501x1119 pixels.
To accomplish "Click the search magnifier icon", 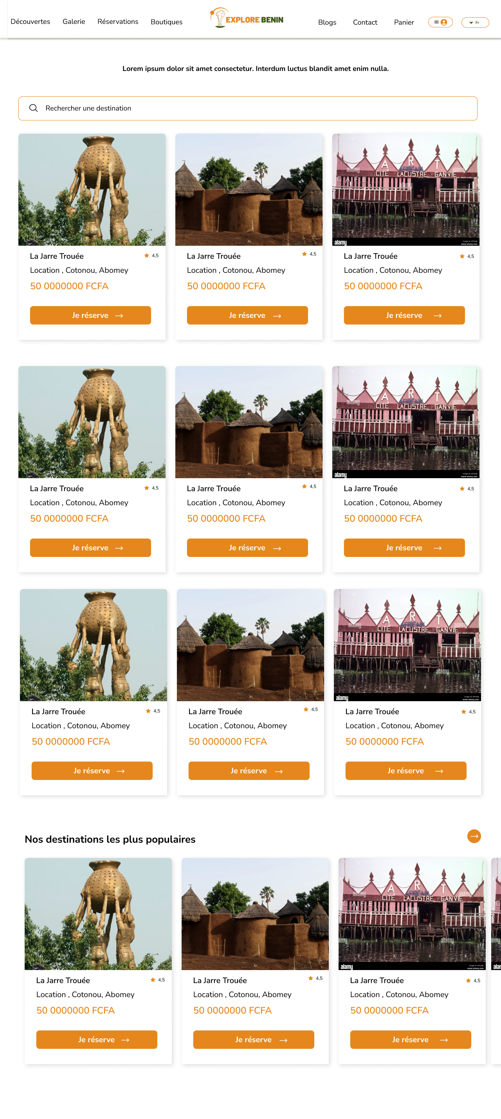I will click(x=33, y=108).
